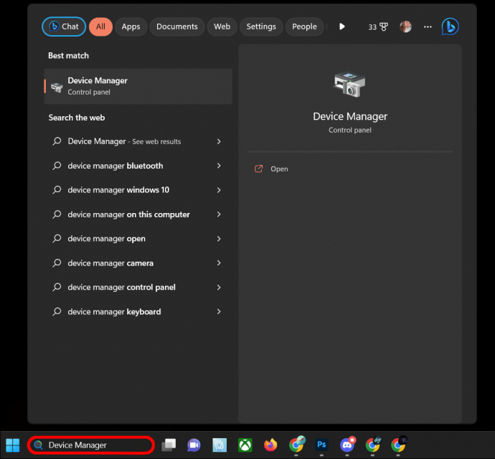
Task: Expand chevron for 'See web results' row
Action: 219,141
